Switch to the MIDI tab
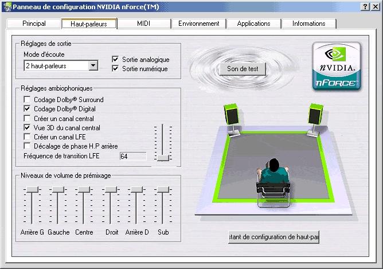383x269 pixels. click(143, 24)
